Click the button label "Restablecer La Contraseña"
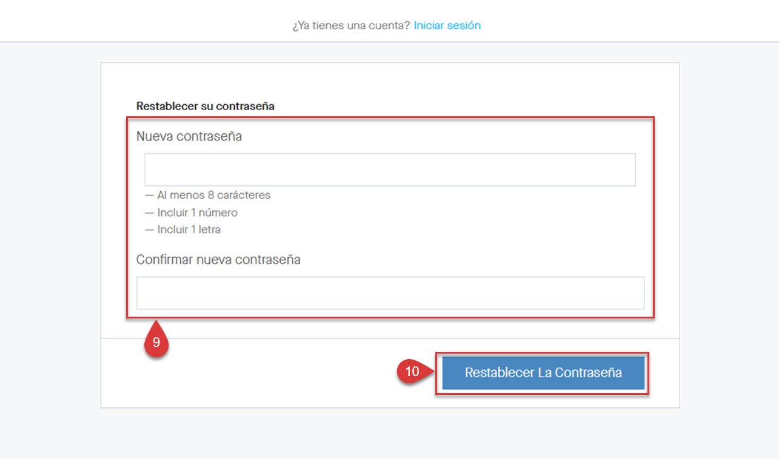 coord(543,373)
